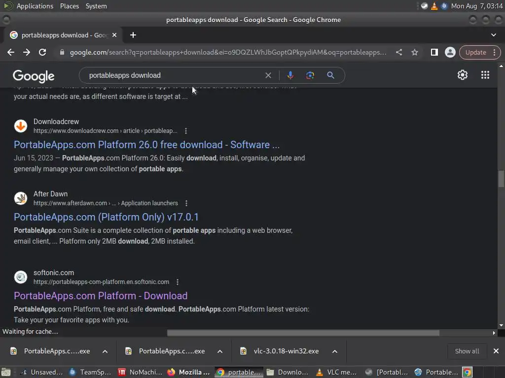This screenshot has height=378, width=505.
Task: Reload the current page
Action: point(42,52)
